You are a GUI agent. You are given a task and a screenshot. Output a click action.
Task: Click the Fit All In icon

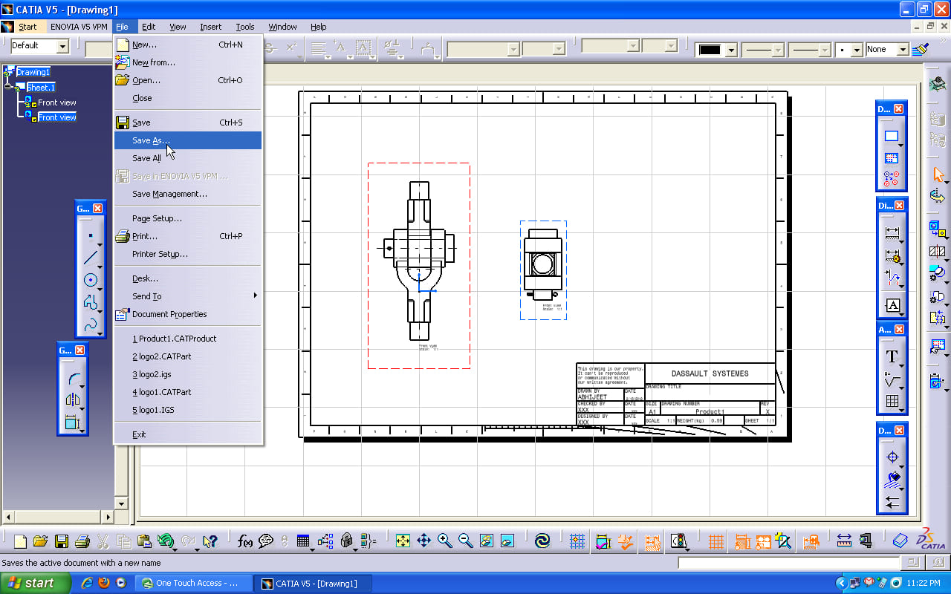point(403,541)
